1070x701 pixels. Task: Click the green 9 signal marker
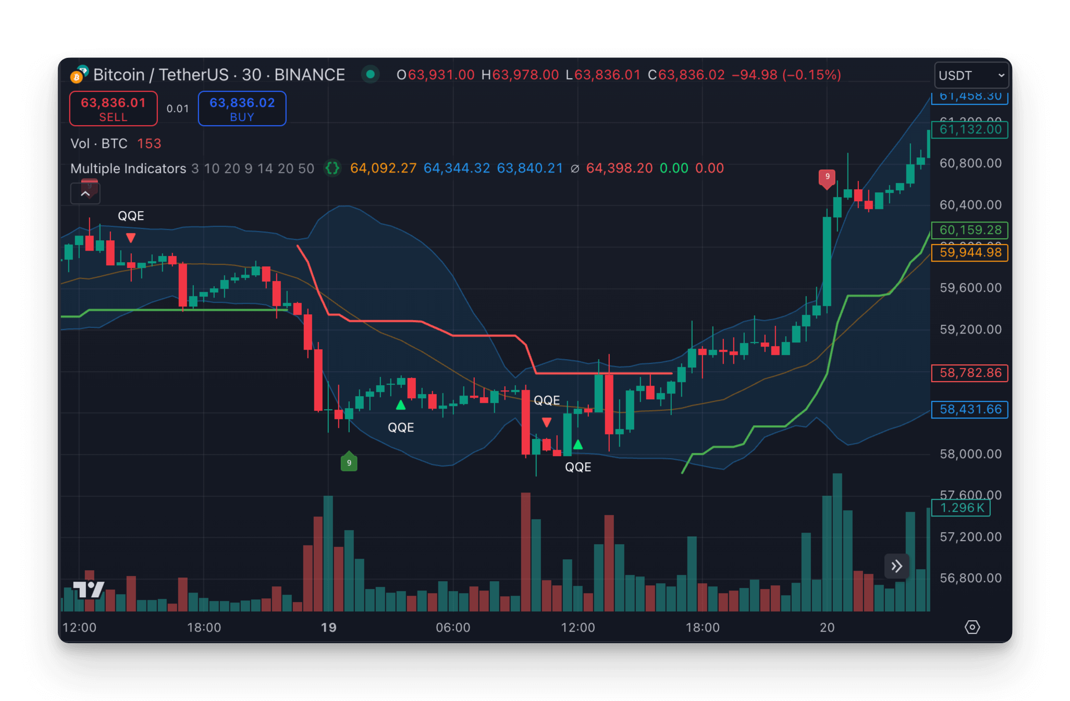point(349,462)
